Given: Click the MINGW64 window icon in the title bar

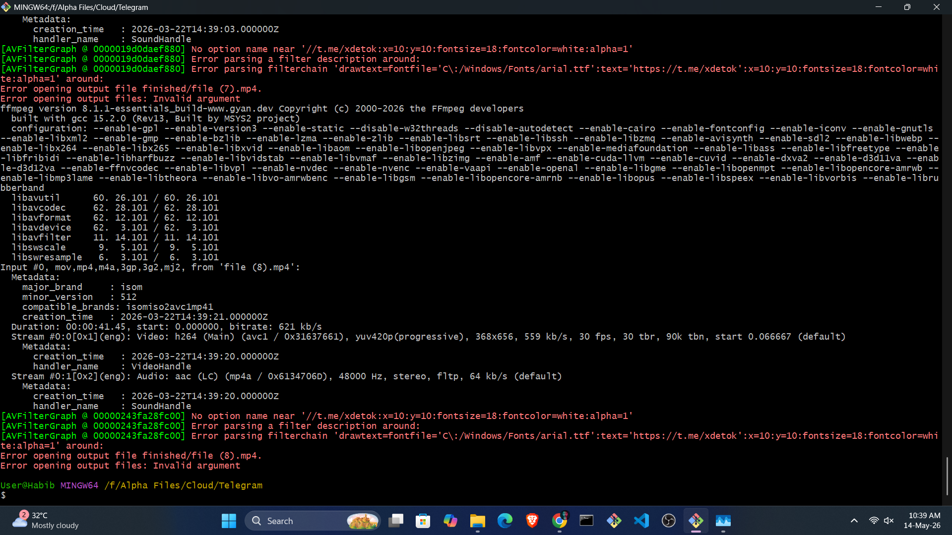Looking at the screenshot, I should [x=6, y=7].
